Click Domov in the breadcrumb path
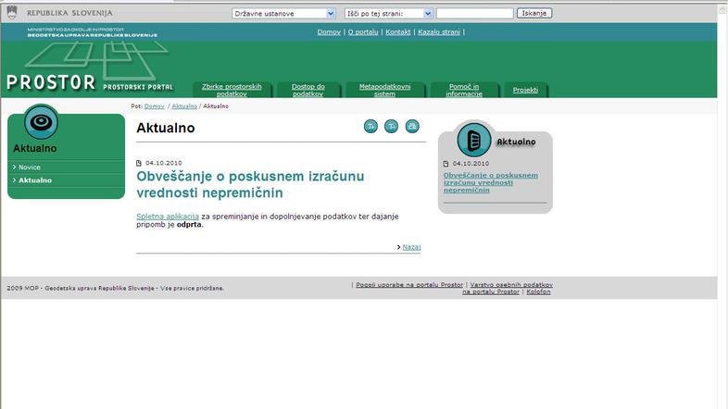The width and height of the screenshot is (728, 409). tap(154, 106)
